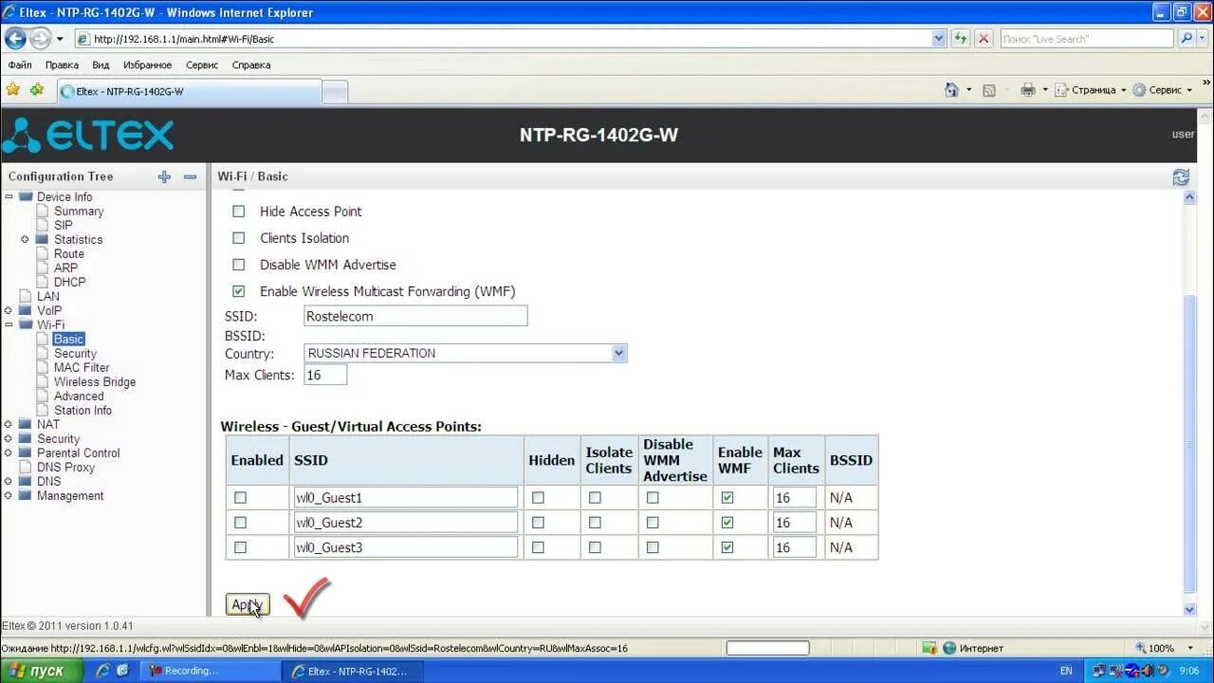
Task: Click inside the SSID field showing Rostelecom
Action: pyautogui.click(x=414, y=315)
